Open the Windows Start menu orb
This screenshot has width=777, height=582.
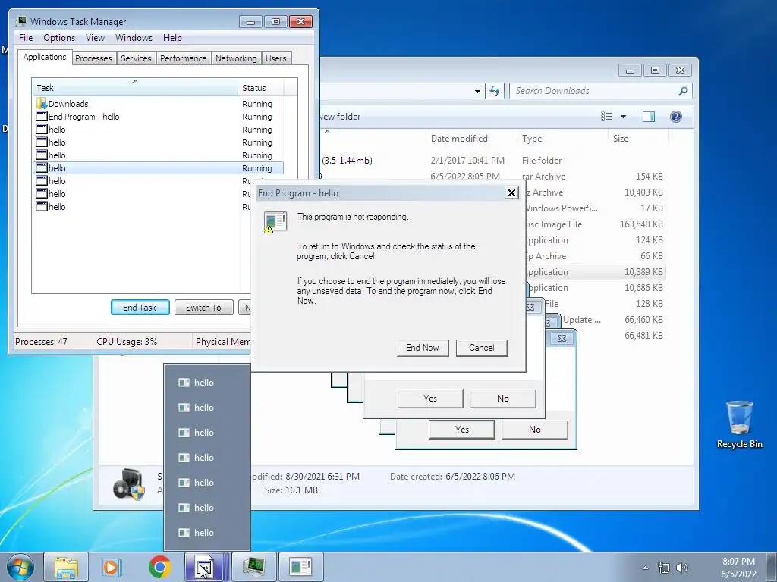point(20,567)
